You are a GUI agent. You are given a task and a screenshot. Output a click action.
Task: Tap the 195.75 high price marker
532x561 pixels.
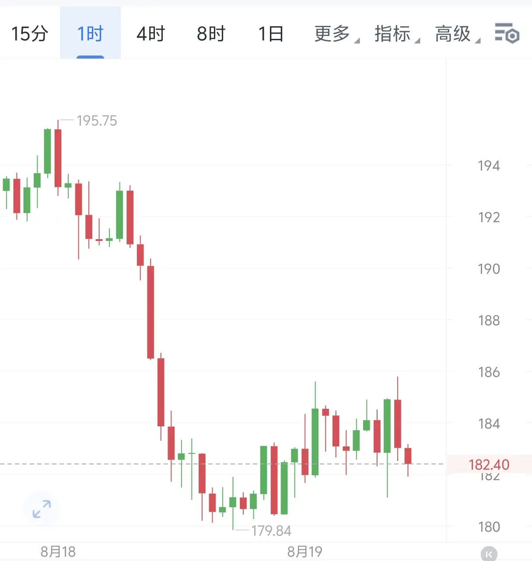(x=97, y=121)
